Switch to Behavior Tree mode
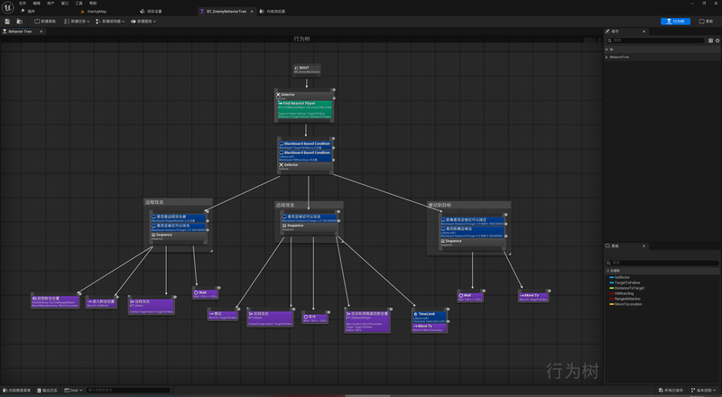The width and height of the screenshot is (722, 397). (x=673, y=21)
